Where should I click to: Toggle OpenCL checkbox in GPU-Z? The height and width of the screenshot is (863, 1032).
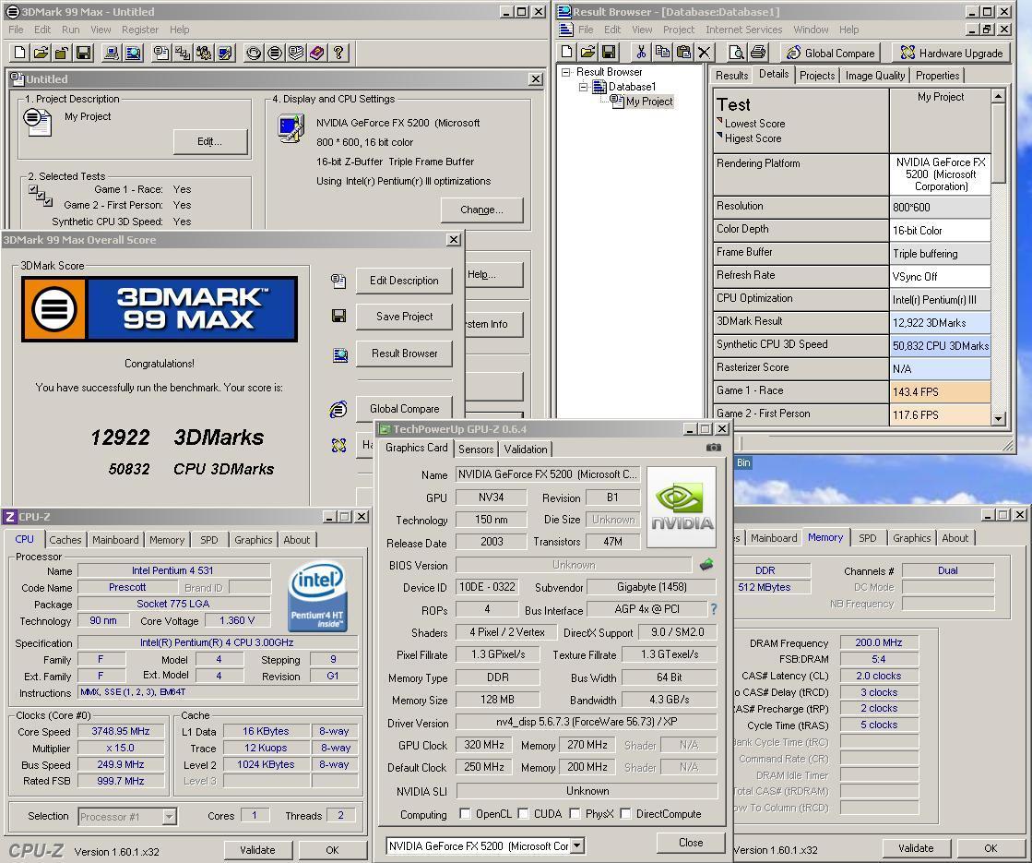click(x=465, y=813)
